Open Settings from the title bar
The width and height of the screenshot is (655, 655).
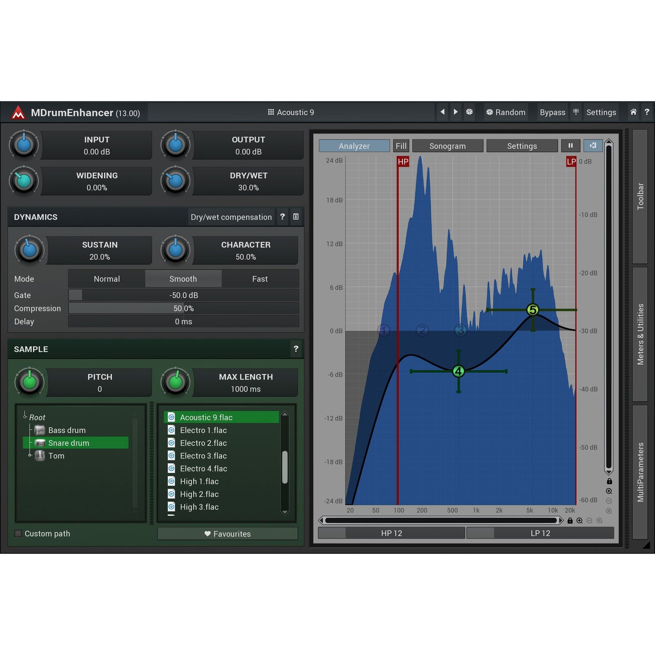click(601, 112)
